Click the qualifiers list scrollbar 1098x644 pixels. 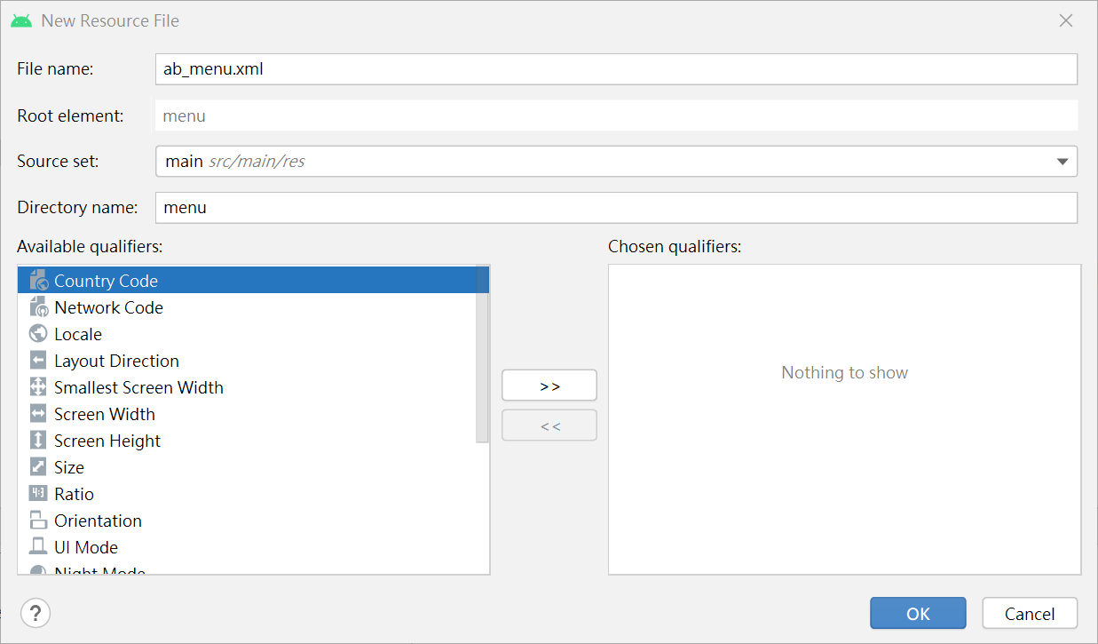(484, 355)
